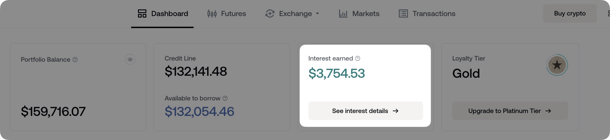
Task: Open See interest details
Action: coord(365,111)
